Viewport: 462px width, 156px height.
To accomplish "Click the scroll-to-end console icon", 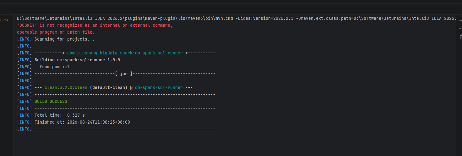I will [460, 29].
